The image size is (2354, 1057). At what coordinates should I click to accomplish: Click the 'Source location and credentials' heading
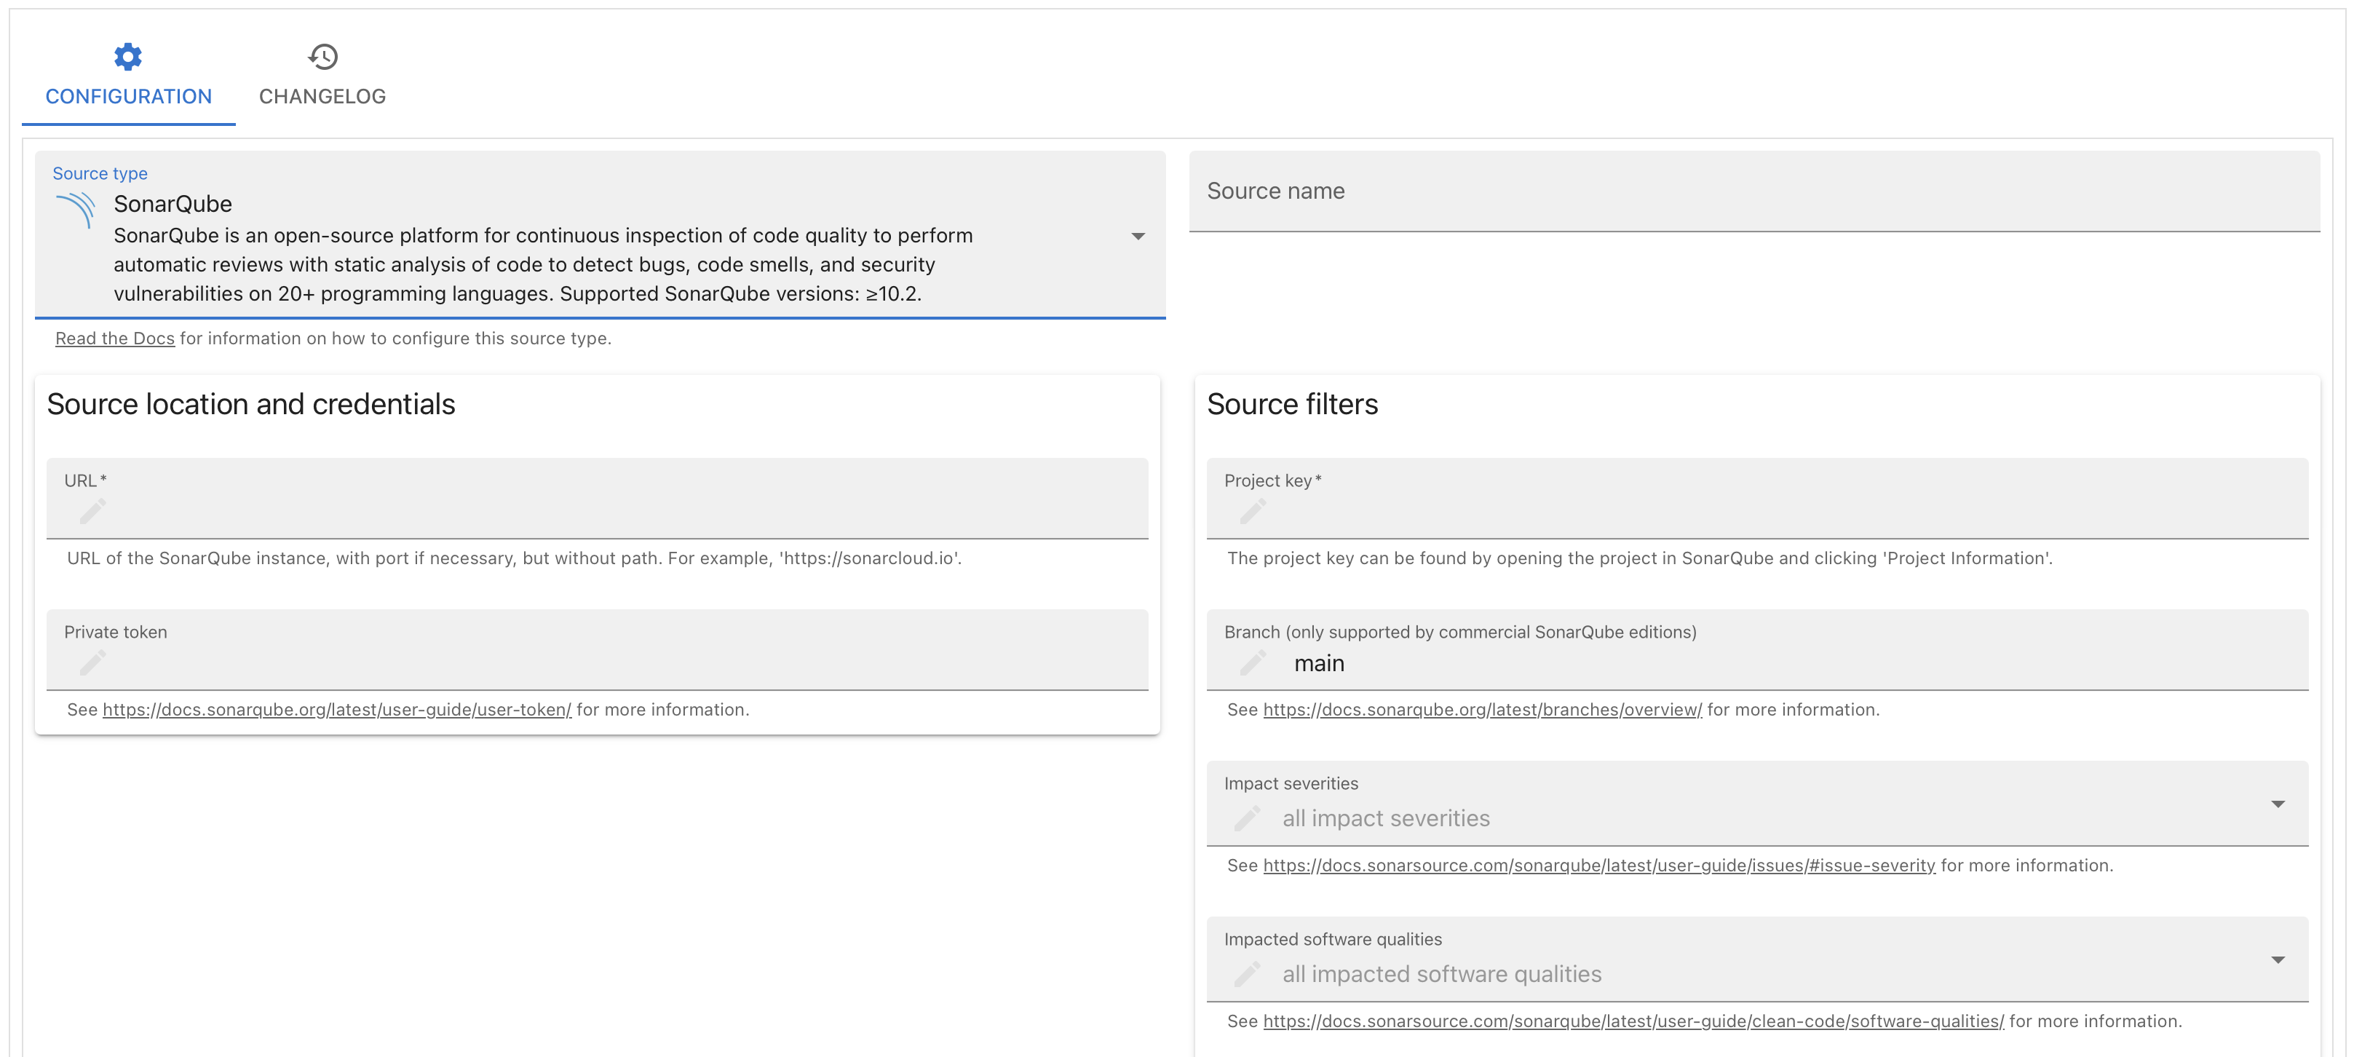click(250, 404)
